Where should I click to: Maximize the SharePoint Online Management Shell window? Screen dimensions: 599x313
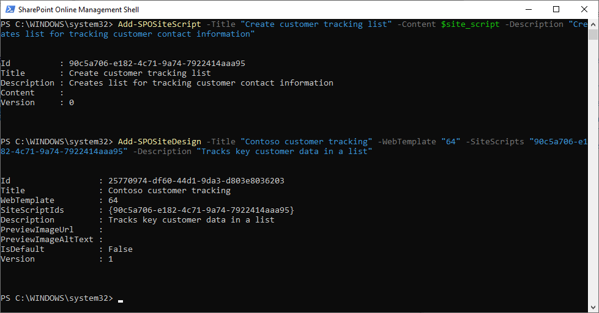pyautogui.click(x=556, y=9)
